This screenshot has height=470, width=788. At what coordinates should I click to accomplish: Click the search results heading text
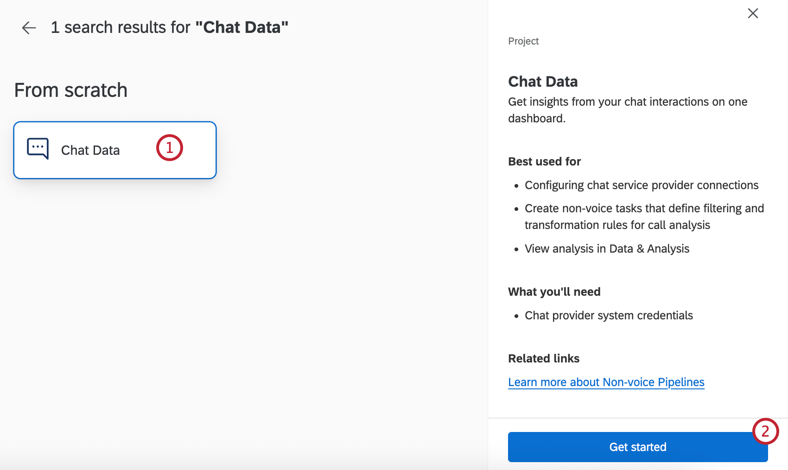point(170,27)
